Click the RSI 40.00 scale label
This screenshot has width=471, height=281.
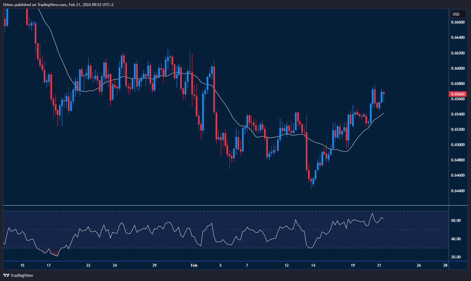(x=456, y=239)
